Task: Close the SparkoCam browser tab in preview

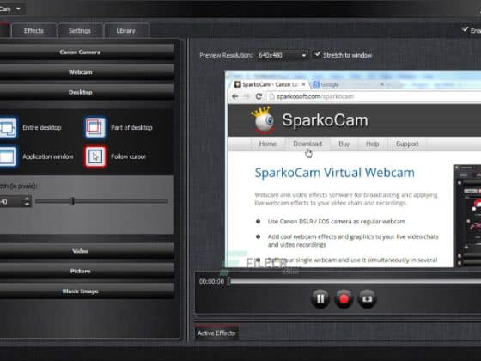Action: click(303, 84)
